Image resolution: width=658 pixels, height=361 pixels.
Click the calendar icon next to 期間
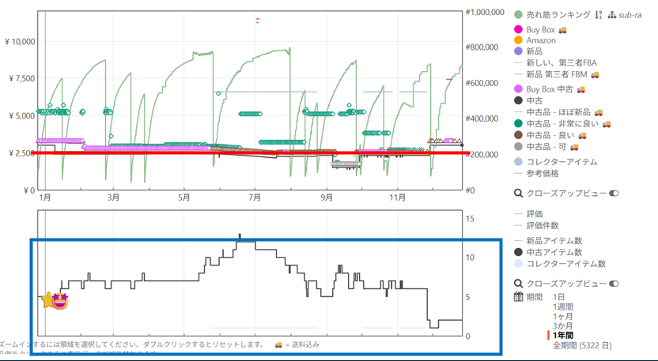tap(519, 297)
